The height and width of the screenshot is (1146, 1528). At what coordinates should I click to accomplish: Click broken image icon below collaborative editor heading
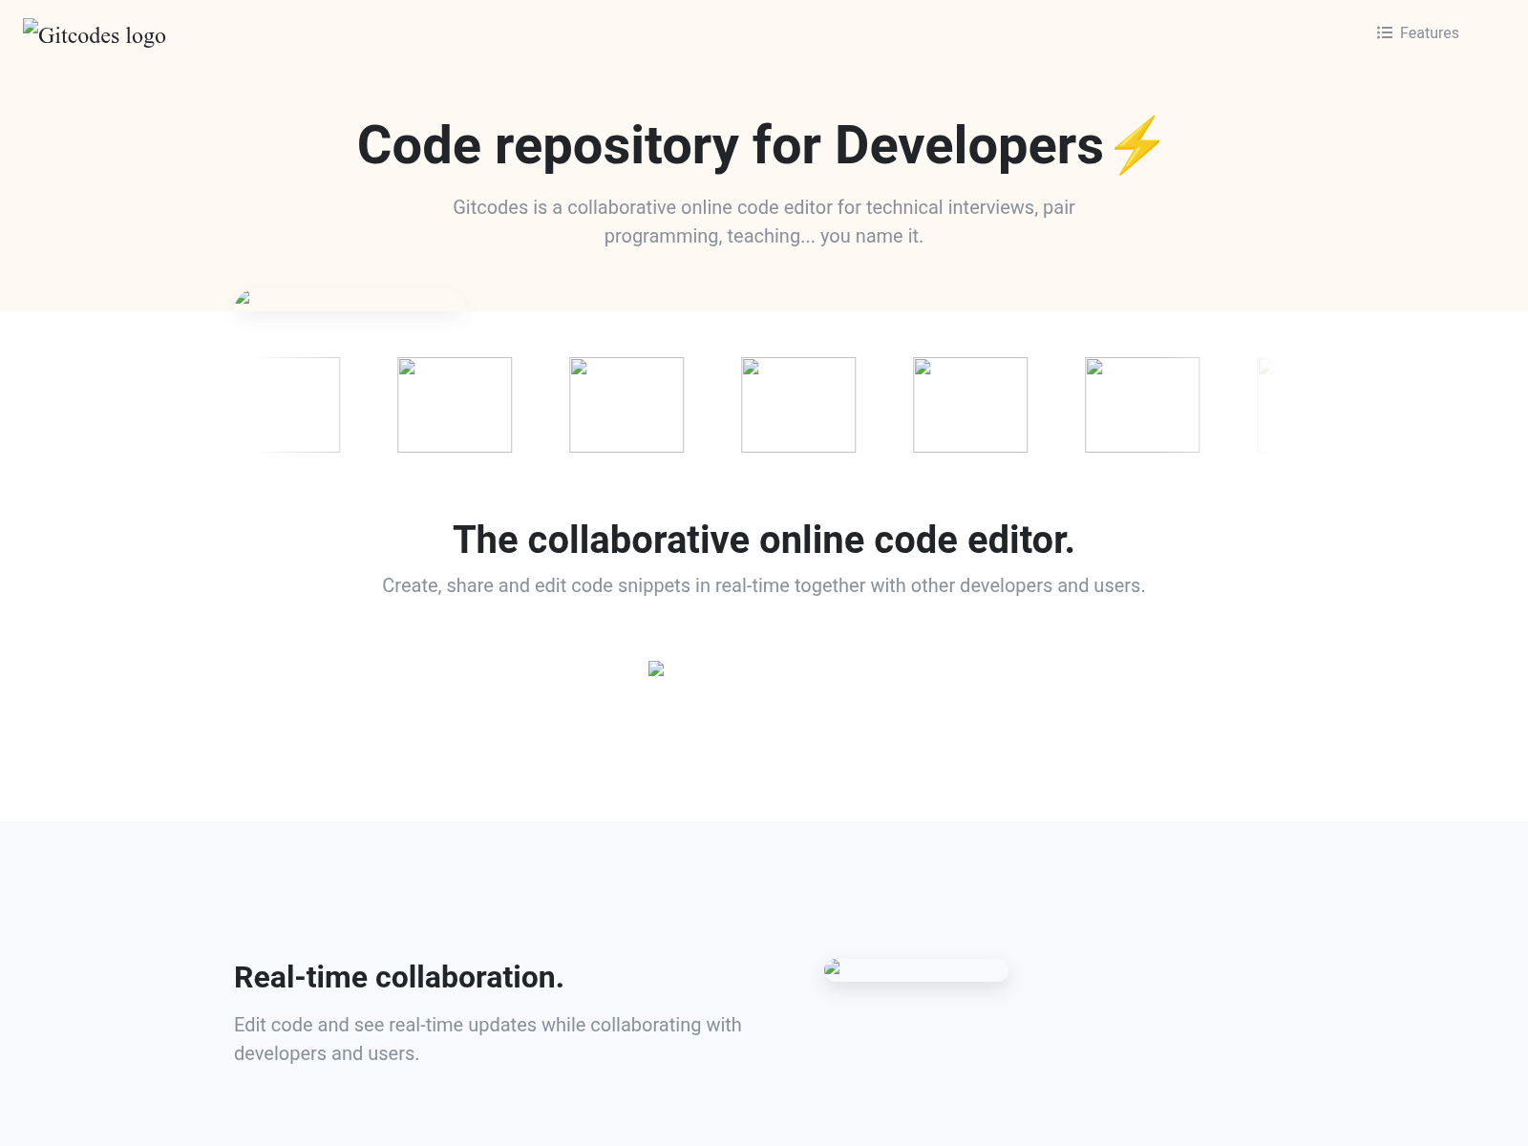[656, 669]
